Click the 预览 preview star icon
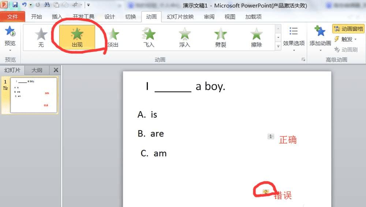 coord(10,31)
